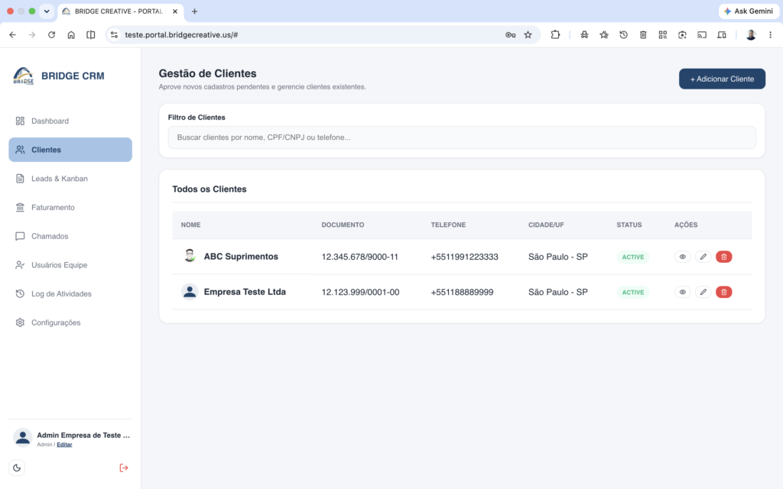Click the NOME column header

coord(190,225)
